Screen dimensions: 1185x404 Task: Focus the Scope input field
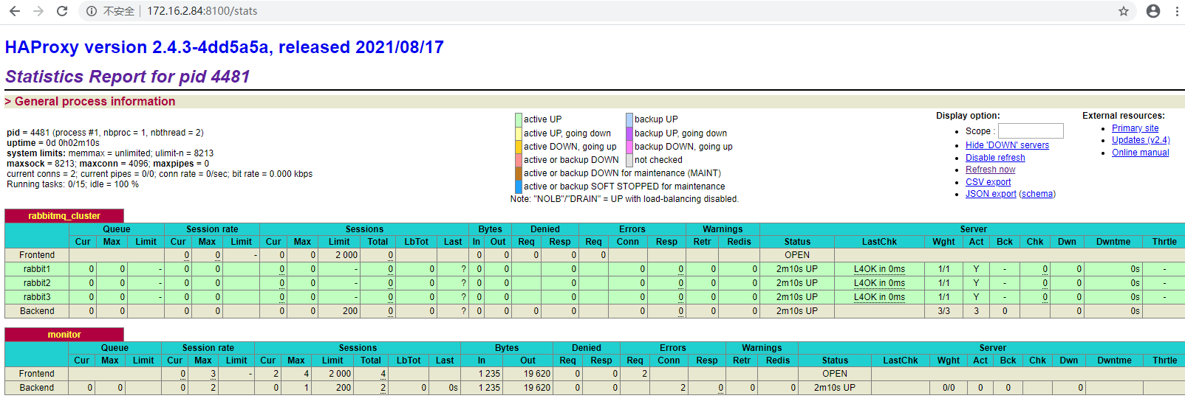(1031, 130)
